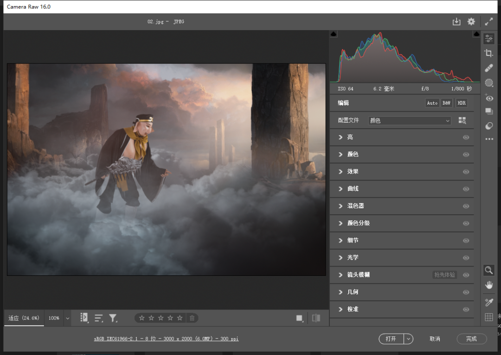Select the Red Eye removal tool

[x=489, y=98]
